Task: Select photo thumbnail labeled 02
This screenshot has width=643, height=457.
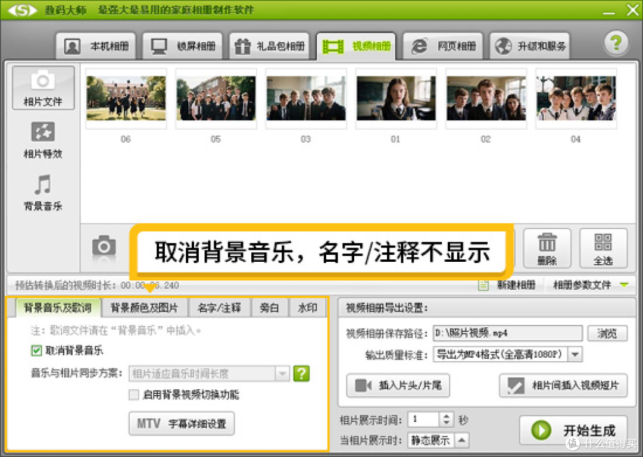Action: click(486, 99)
